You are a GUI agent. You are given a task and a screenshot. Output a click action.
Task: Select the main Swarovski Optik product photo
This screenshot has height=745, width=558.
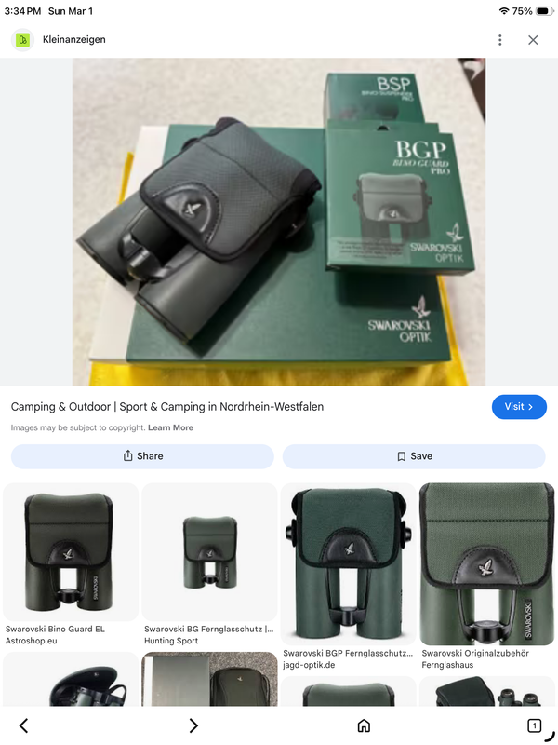tap(279, 222)
